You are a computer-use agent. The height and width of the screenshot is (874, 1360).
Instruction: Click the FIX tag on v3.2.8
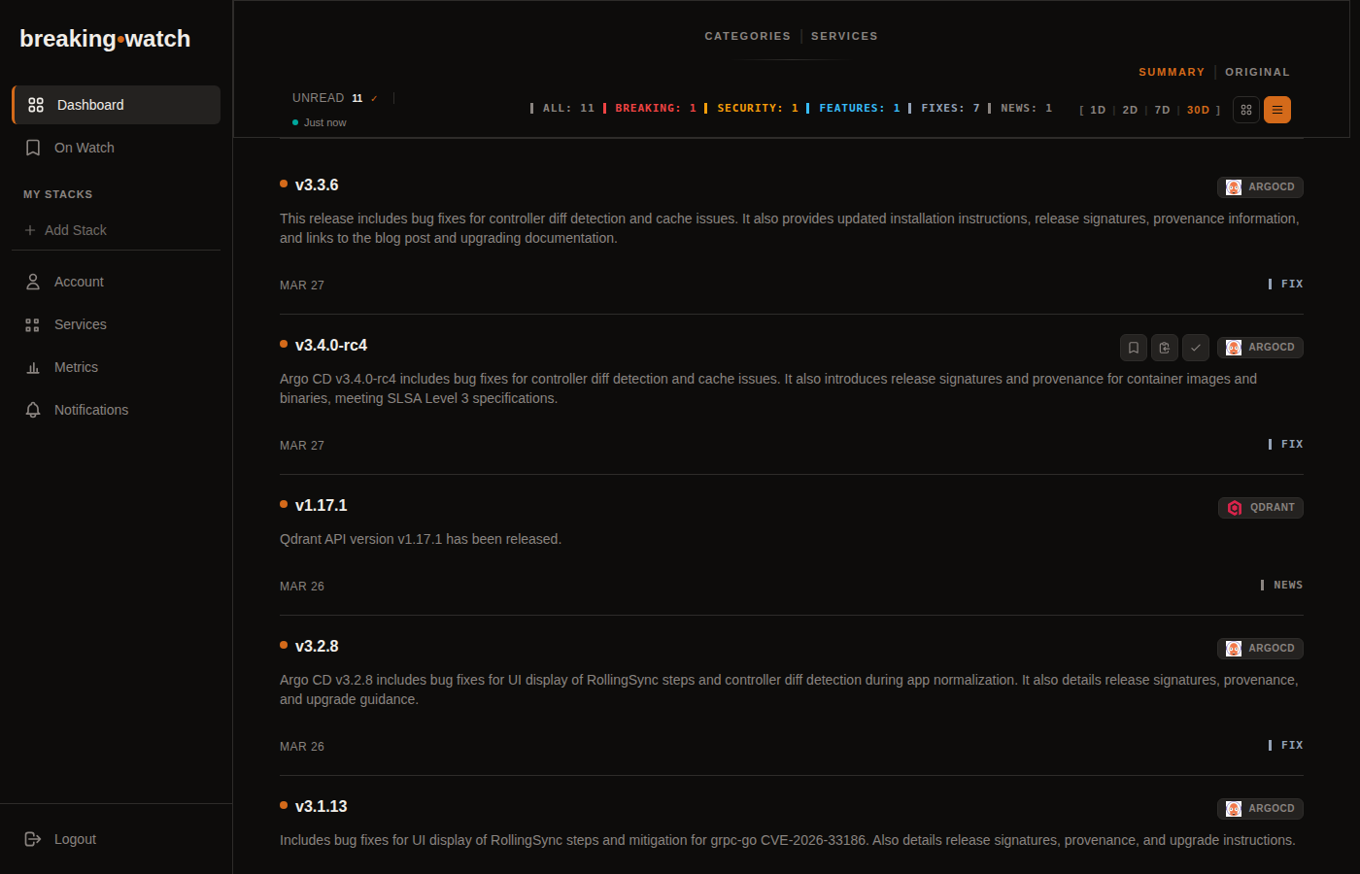[x=1286, y=745]
